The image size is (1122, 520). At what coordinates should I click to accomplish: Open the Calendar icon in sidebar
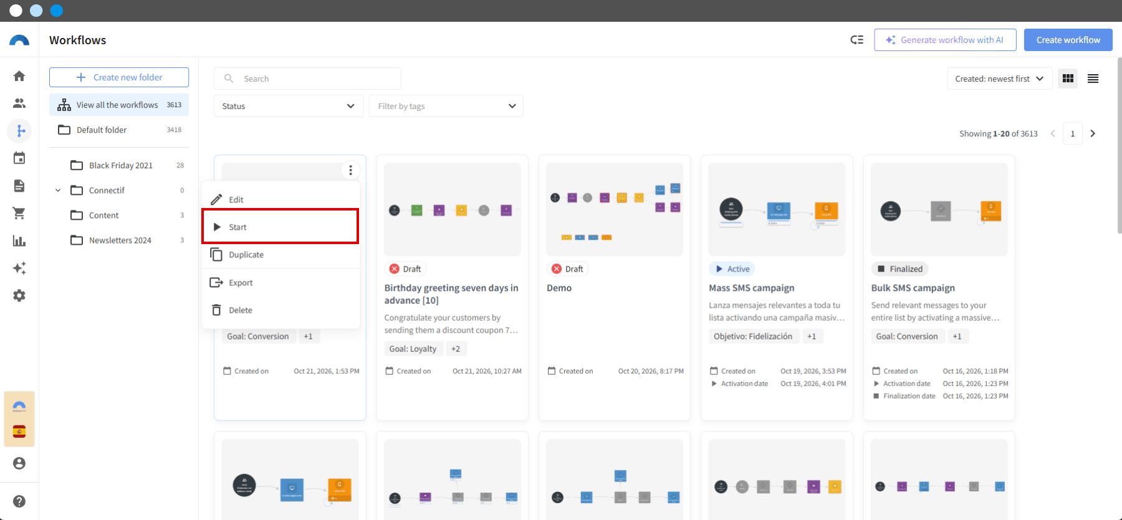tap(19, 158)
